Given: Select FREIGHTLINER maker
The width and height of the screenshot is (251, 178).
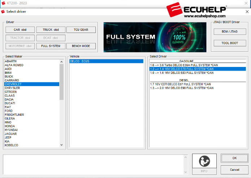Looking at the screenshot, I should [32, 115].
